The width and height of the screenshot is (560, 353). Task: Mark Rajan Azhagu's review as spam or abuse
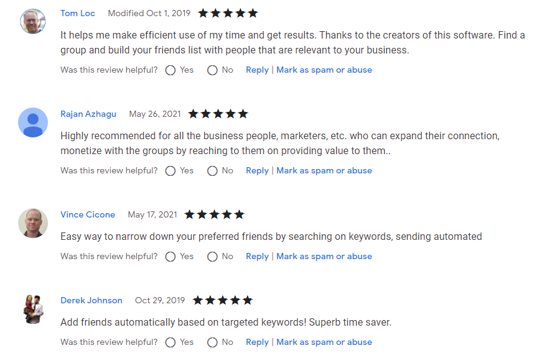pos(324,171)
